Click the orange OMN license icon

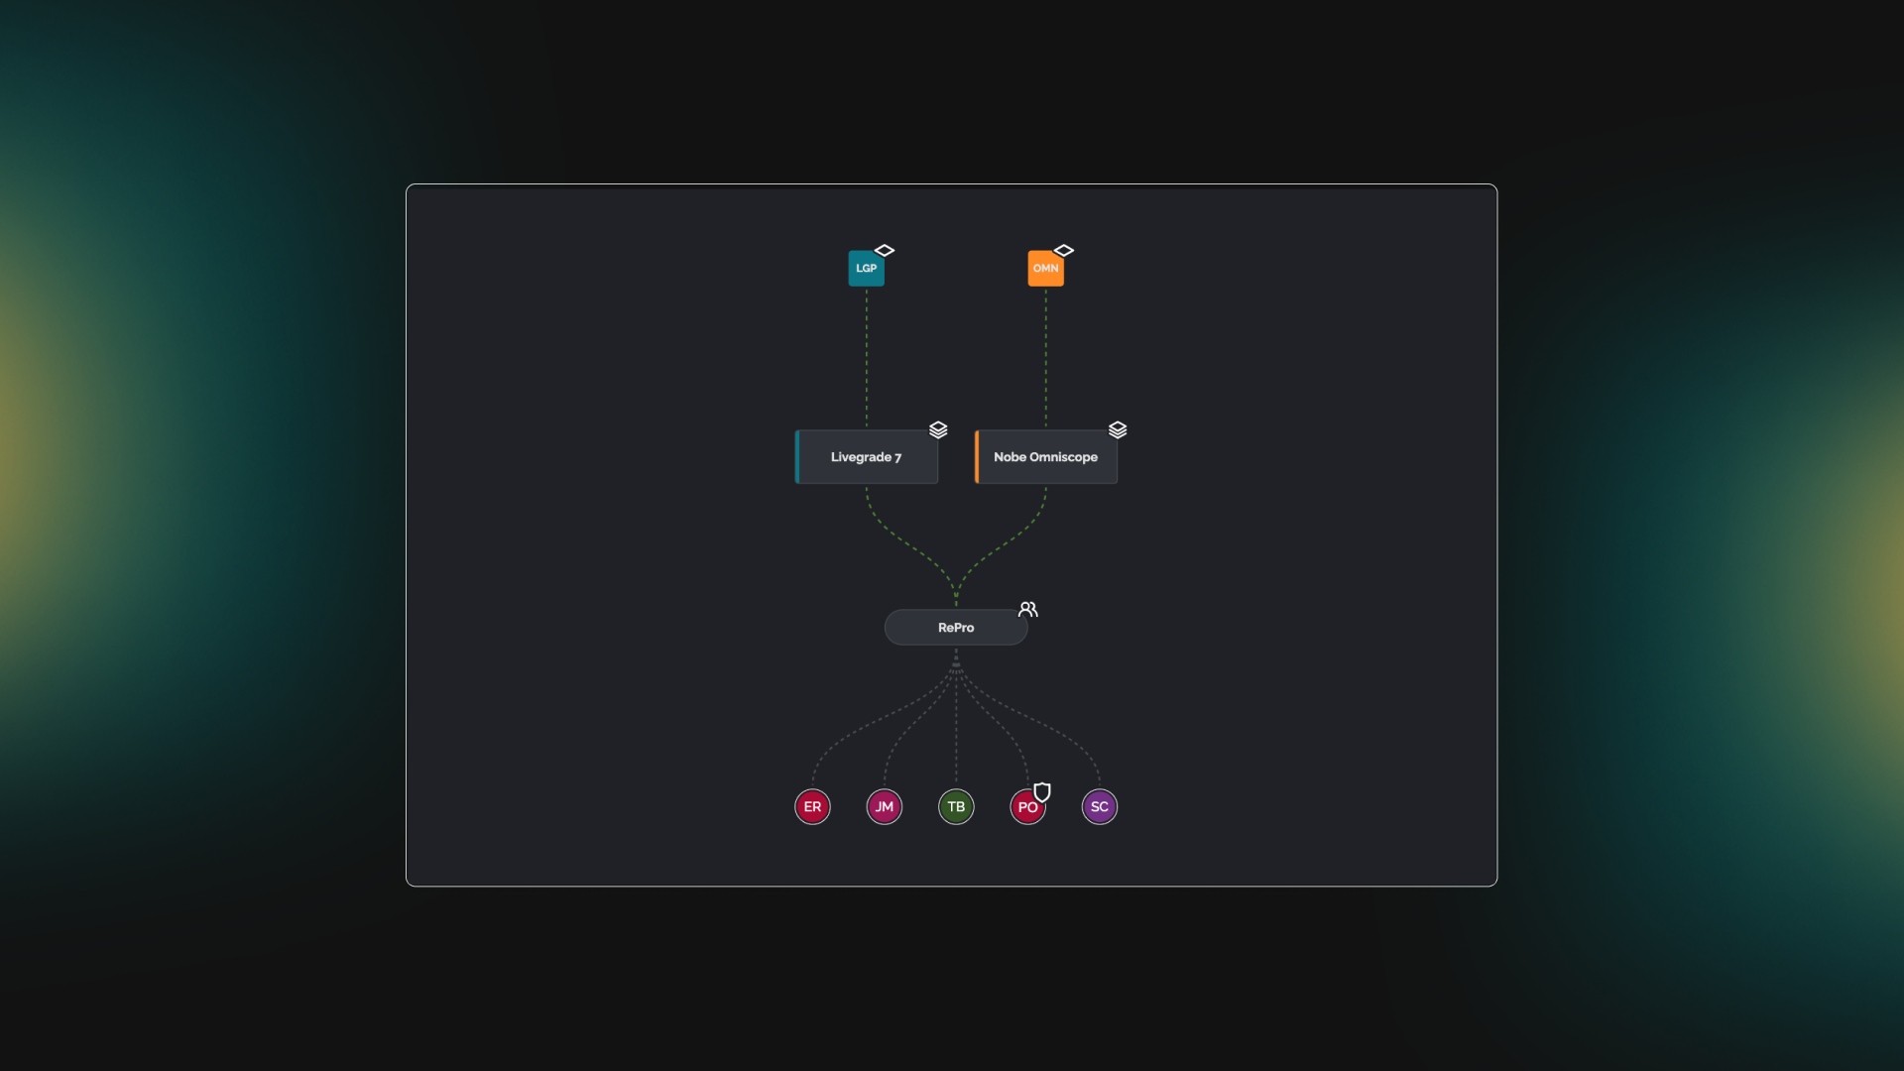pyautogui.click(x=1045, y=269)
